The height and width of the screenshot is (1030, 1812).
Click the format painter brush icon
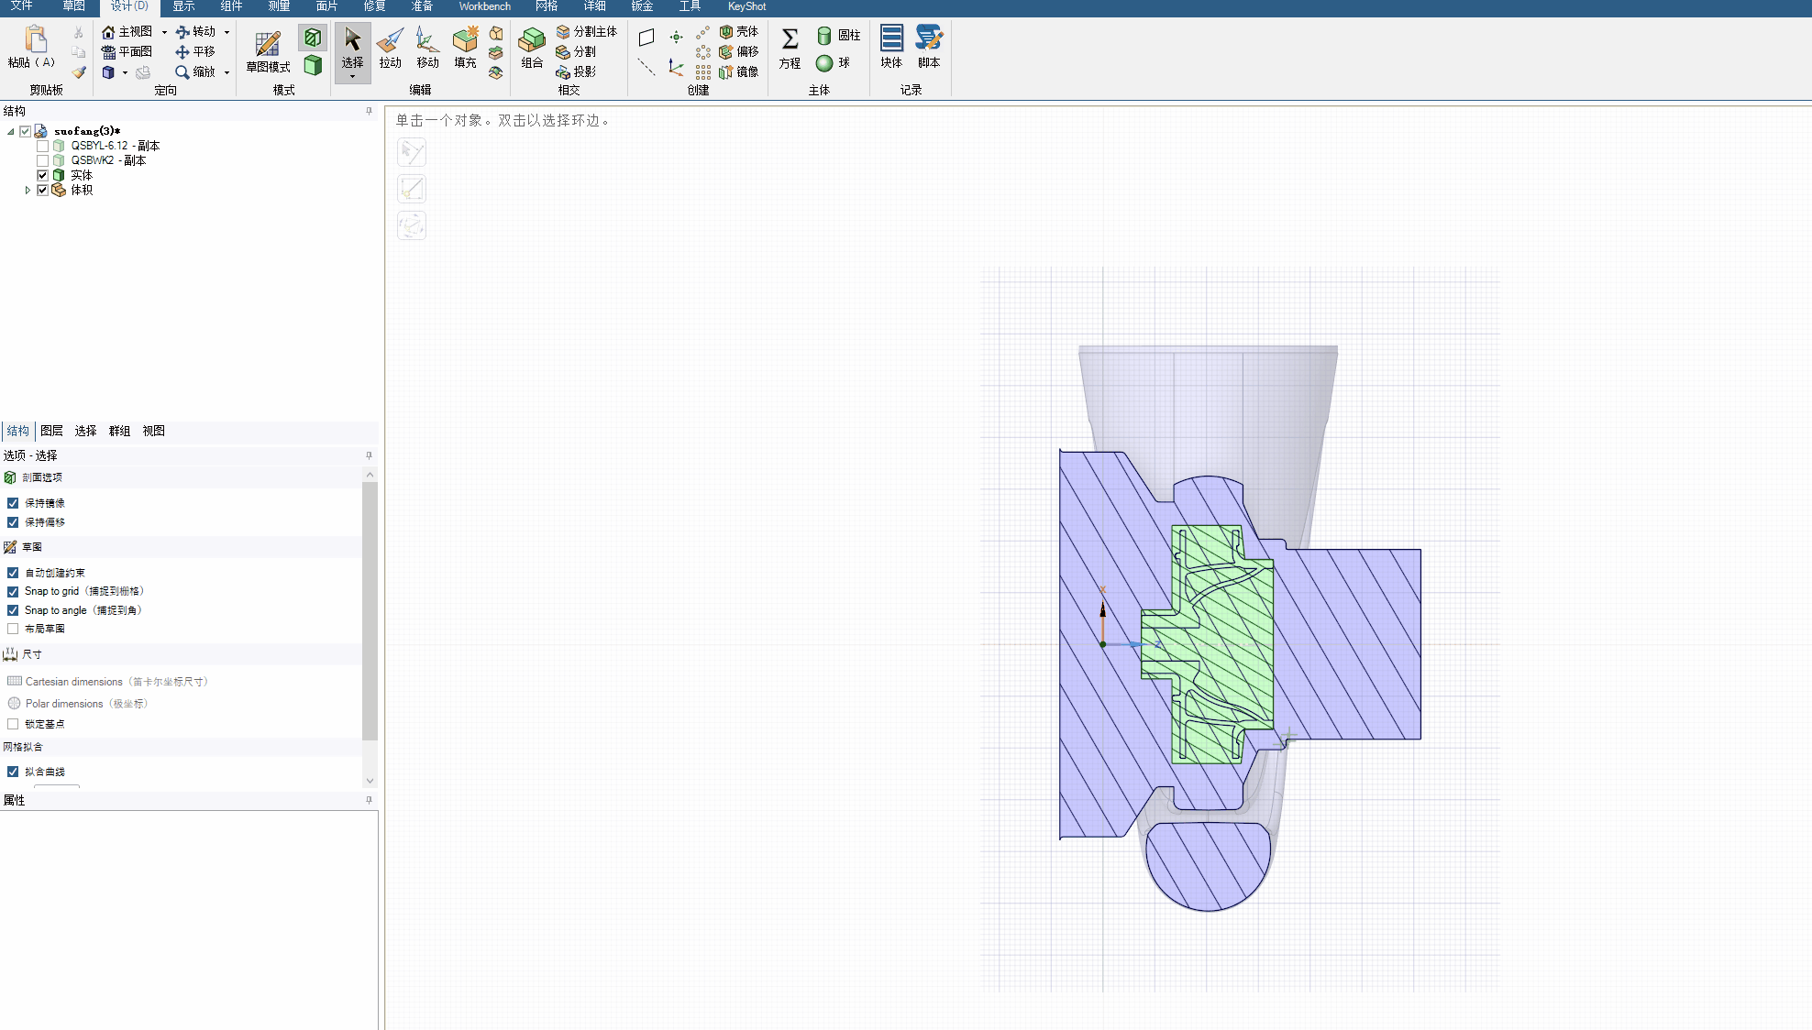[x=79, y=72]
